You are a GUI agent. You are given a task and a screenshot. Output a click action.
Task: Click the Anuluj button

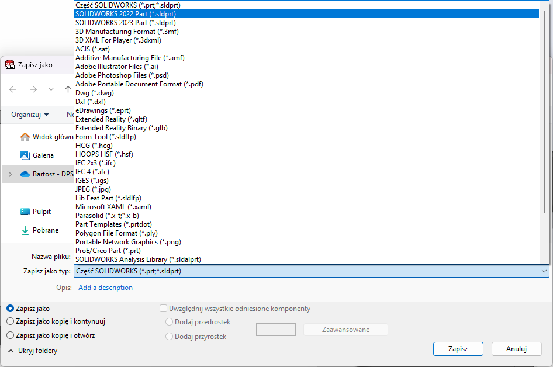[516, 349]
